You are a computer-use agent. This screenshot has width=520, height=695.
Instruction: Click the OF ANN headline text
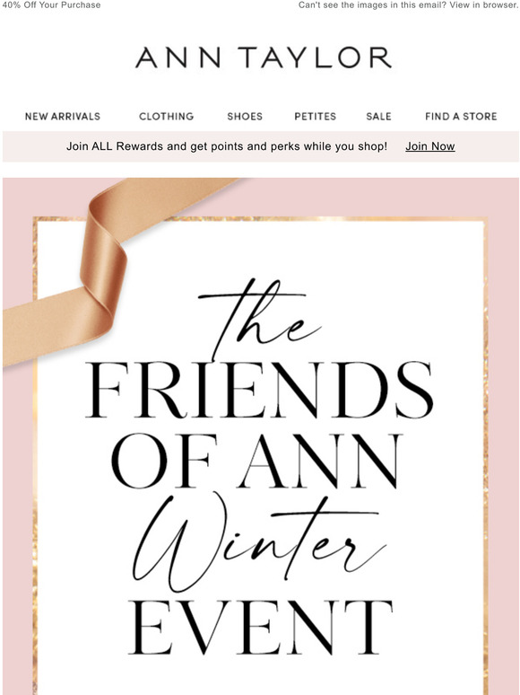(256, 461)
